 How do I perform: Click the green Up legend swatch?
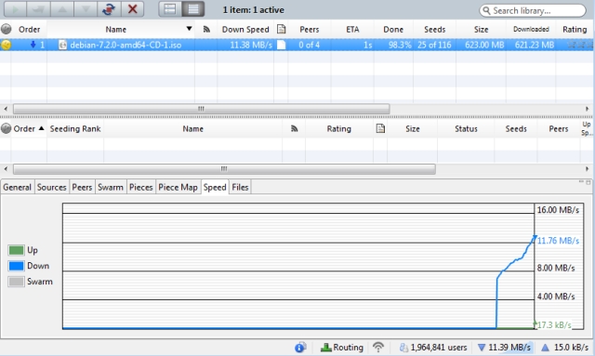coord(17,250)
